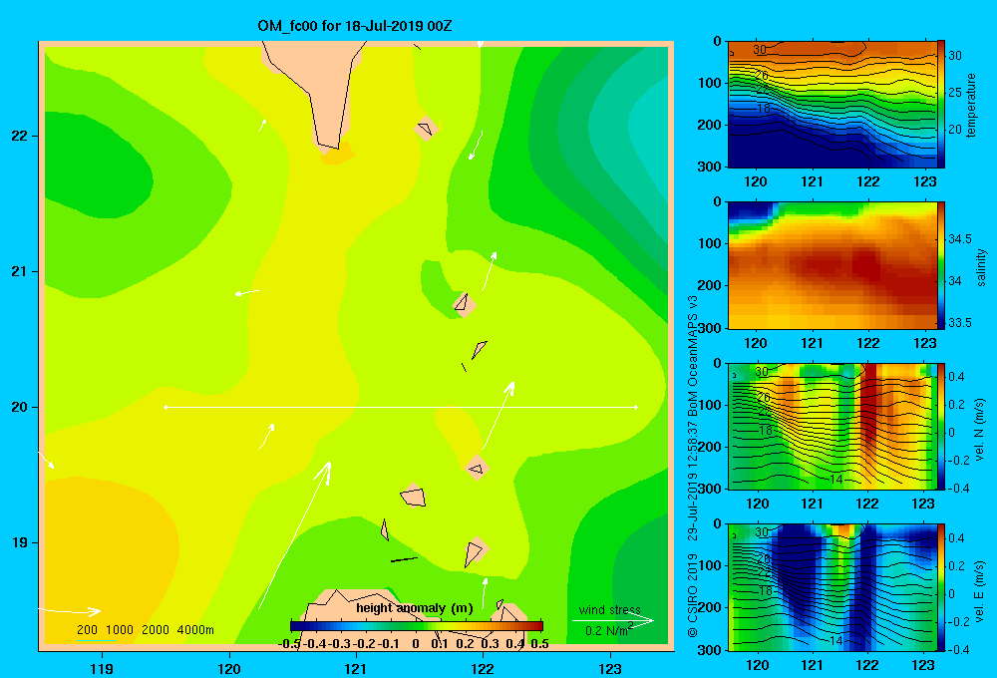The height and width of the screenshot is (678, 997).
Task: Click the depth label '300' of temperature plot
Action: 710,167
